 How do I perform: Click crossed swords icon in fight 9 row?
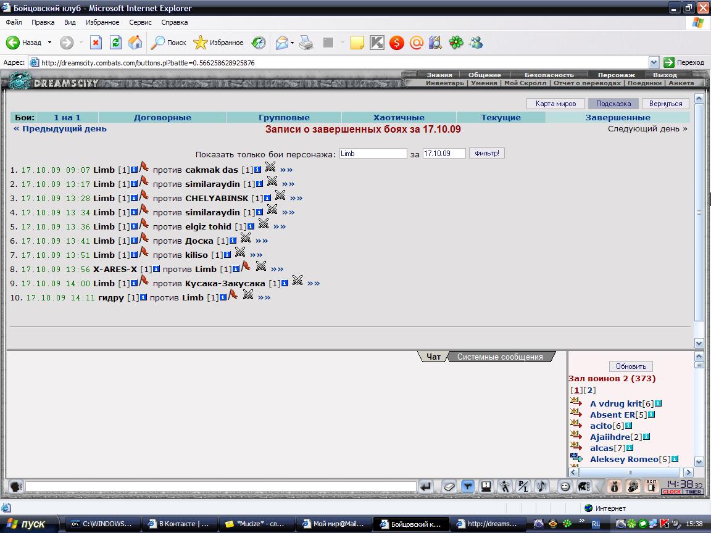[x=297, y=281]
